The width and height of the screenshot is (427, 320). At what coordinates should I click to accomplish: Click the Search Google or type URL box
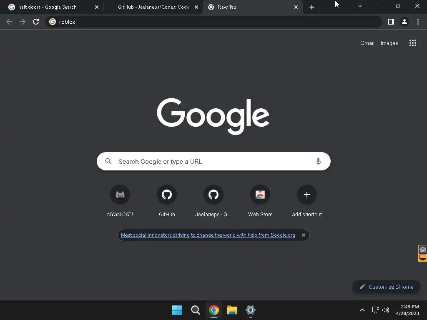[213, 161]
